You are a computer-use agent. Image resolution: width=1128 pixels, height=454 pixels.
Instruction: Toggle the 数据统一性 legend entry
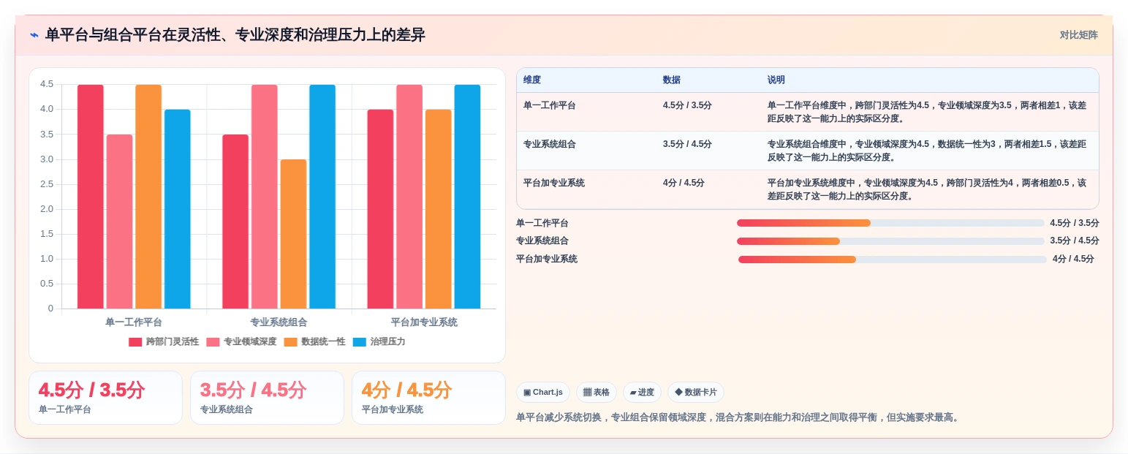click(314, 341)
